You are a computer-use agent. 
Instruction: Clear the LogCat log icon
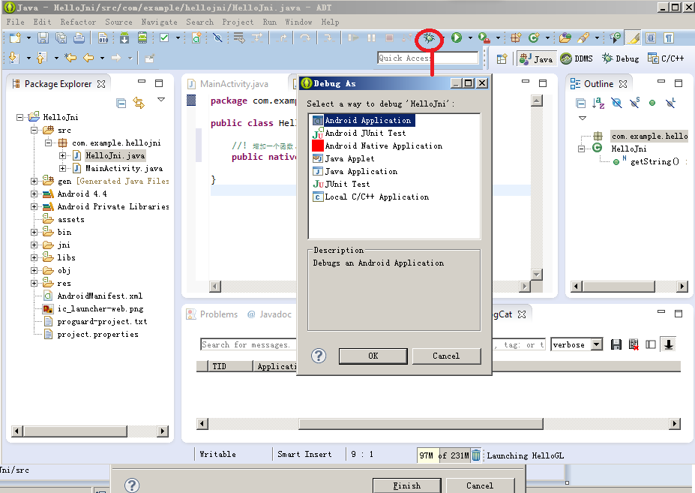point(634,344)
